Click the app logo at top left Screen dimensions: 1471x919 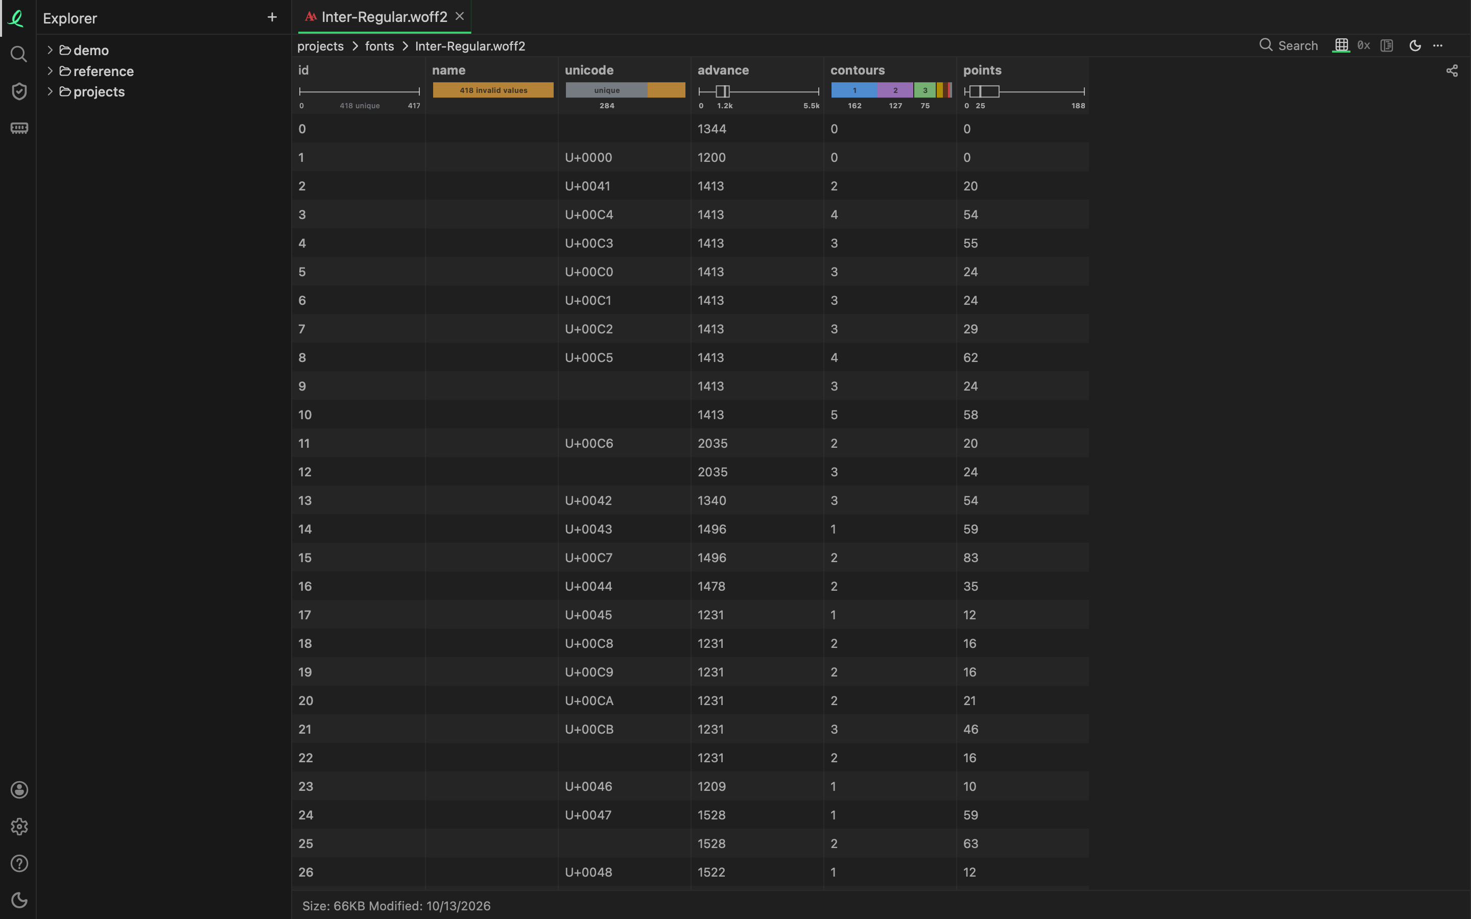coord(16,18)
